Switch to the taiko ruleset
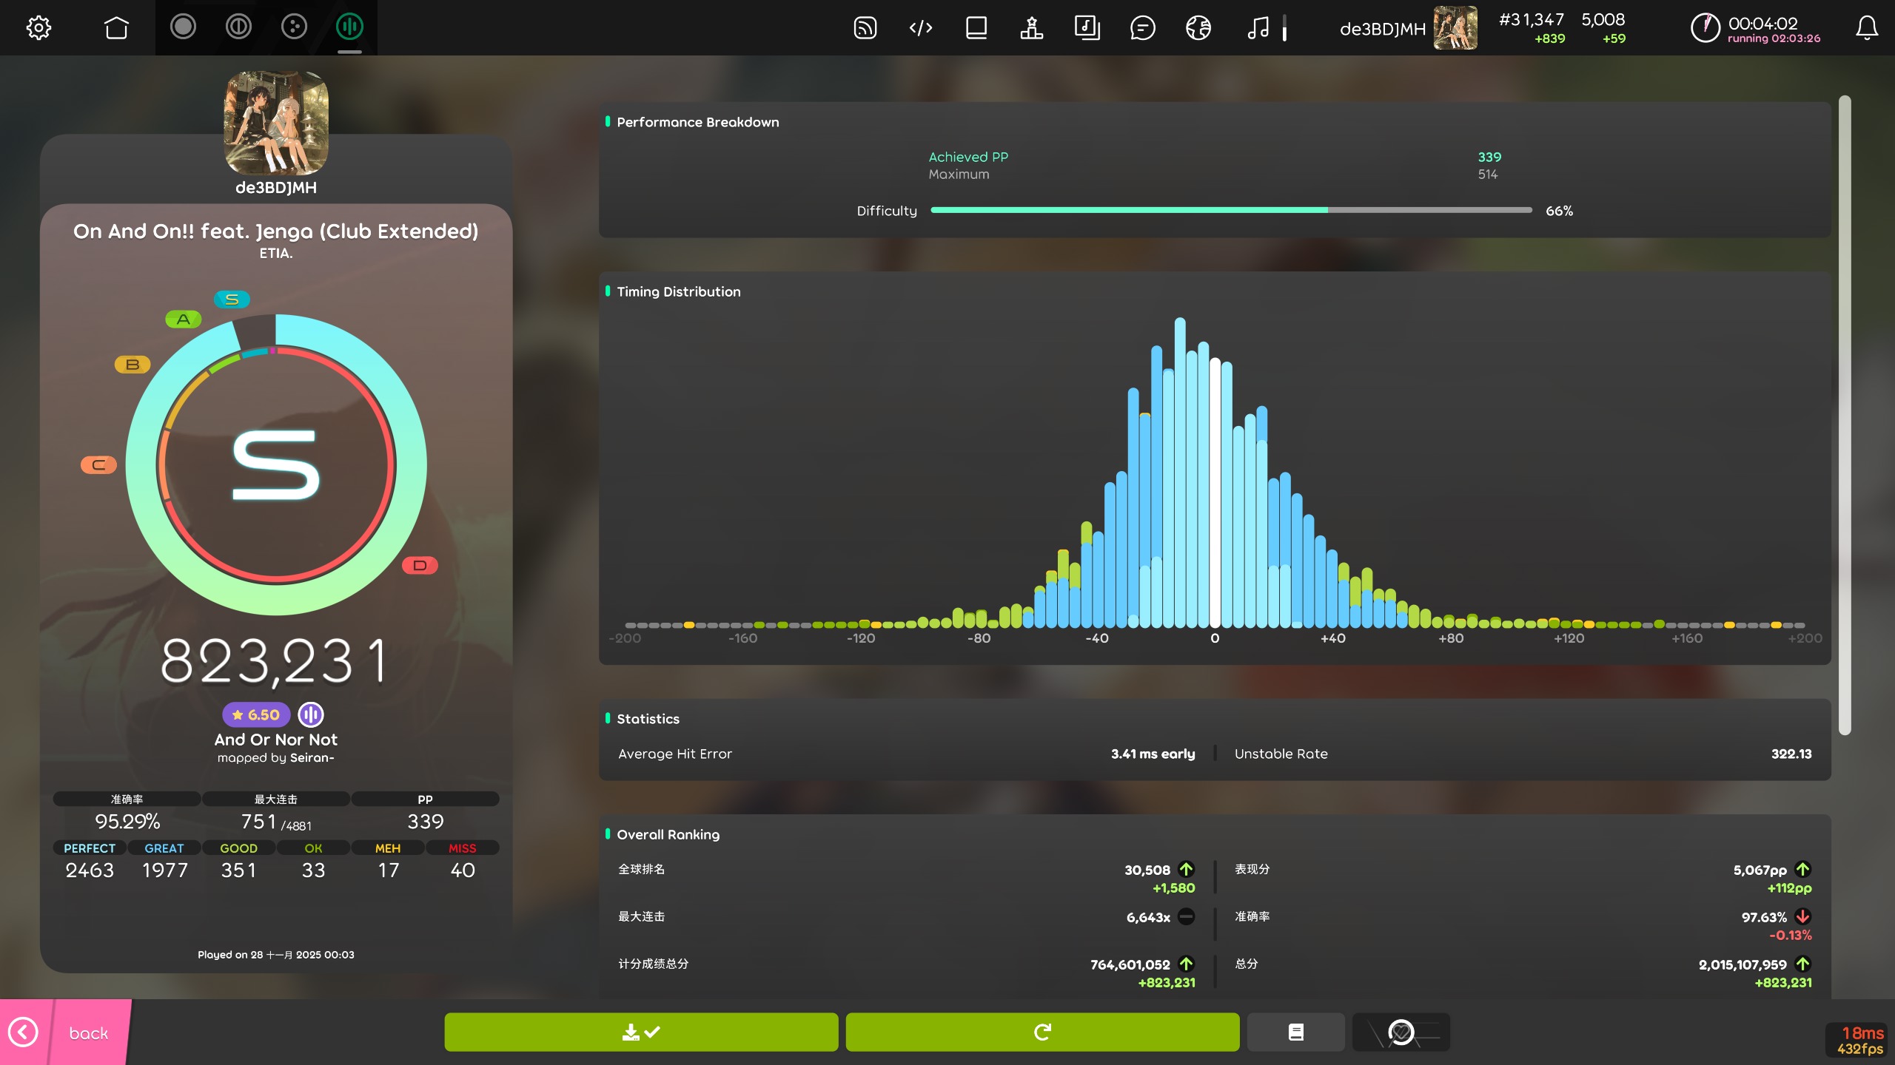This screenshot has height=1065, width=1895. tap(238, 27)
